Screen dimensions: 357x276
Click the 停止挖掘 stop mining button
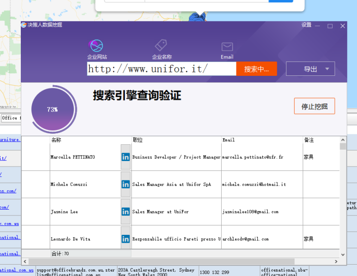point(314,106)
